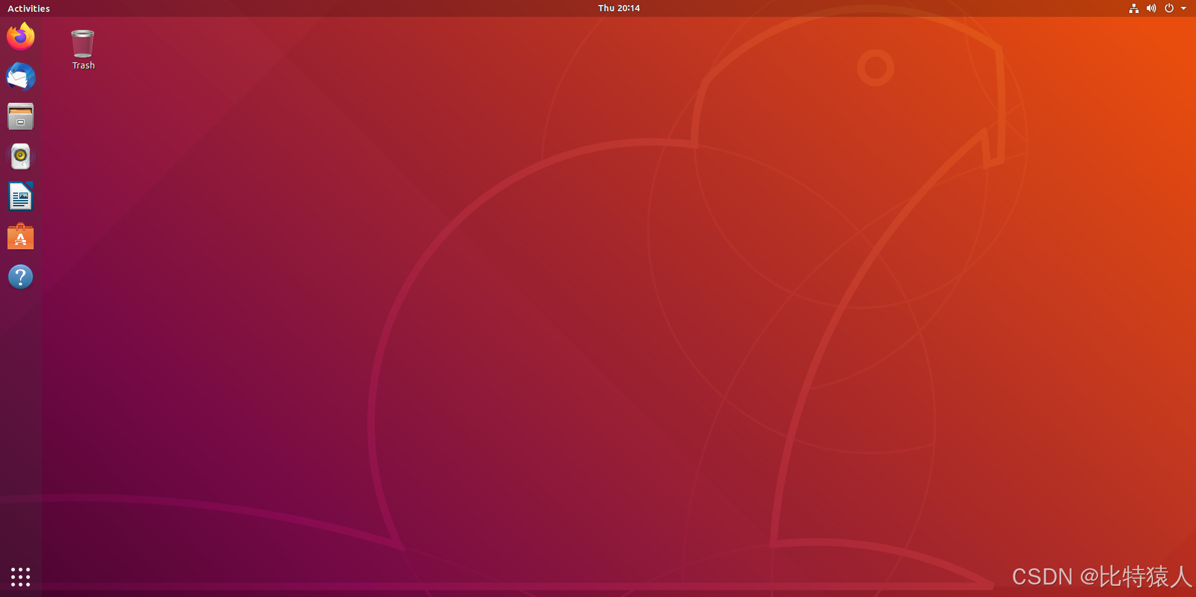Start the Rhythmbox music player
1196x597 pixels.
point(21,156)
